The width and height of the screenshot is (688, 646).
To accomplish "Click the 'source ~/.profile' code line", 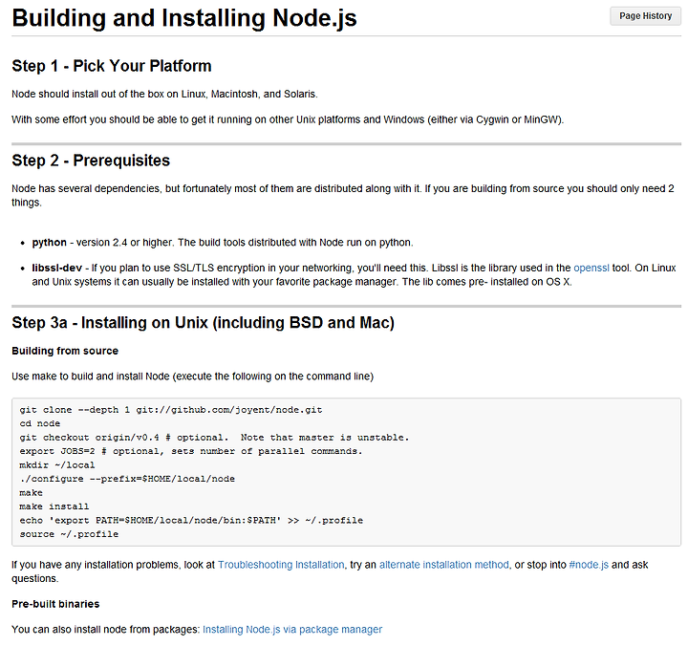I will 69,534.
